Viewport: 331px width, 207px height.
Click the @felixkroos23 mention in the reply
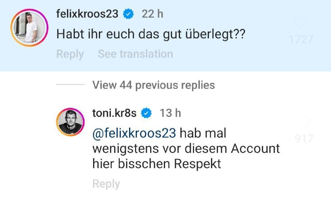(x=134, y=133)
